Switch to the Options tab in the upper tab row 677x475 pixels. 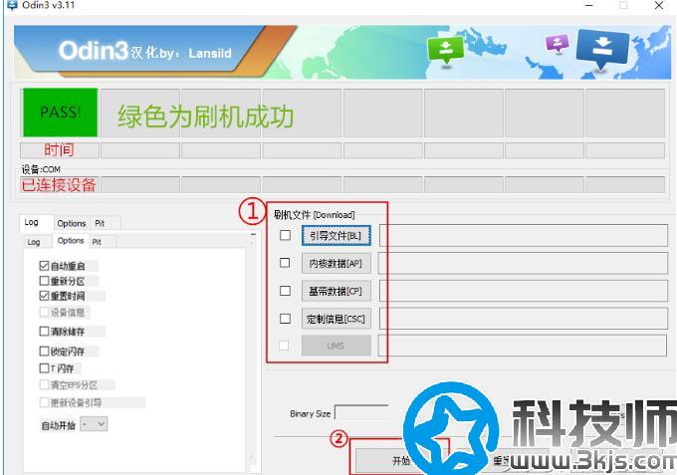coord(72,223)
